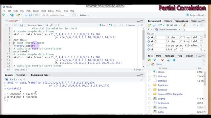
Task: View aku1 data table via grid icon
Action: (201, 37)
